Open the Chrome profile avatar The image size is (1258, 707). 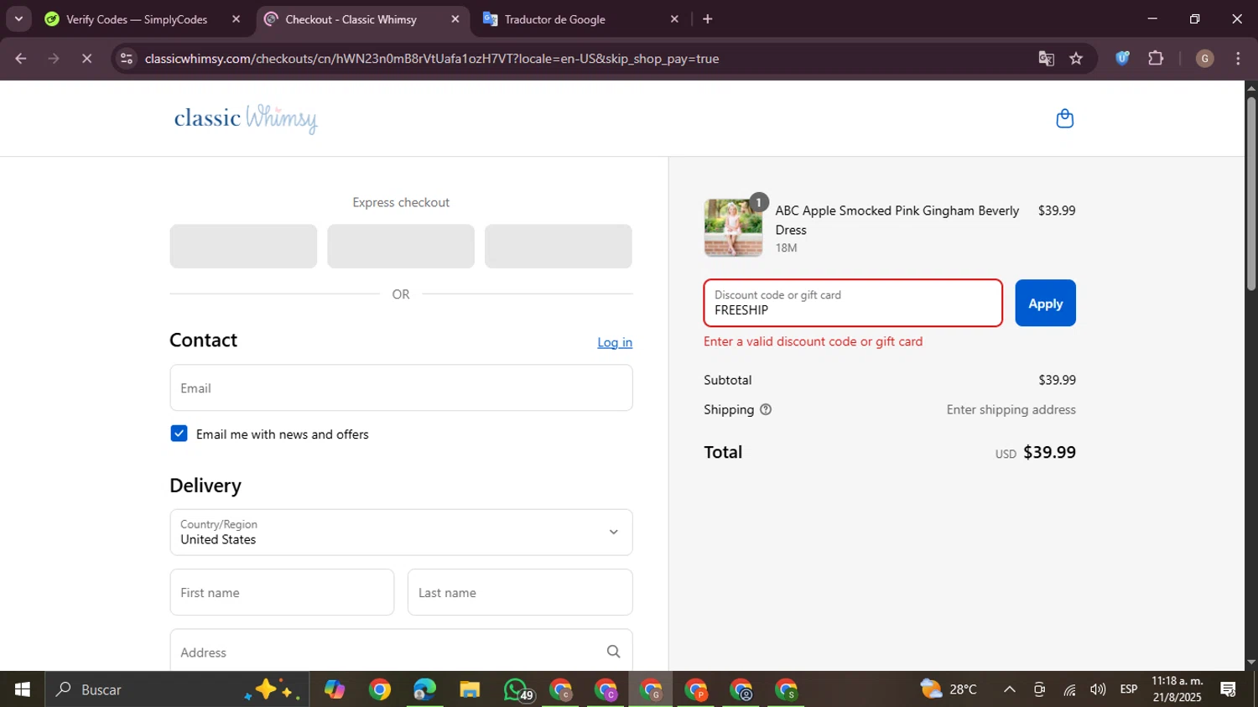pos(1204,58)
